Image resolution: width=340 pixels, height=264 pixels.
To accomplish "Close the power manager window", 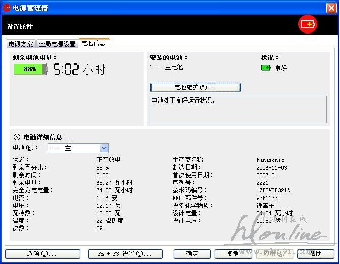I will (331, 8).
